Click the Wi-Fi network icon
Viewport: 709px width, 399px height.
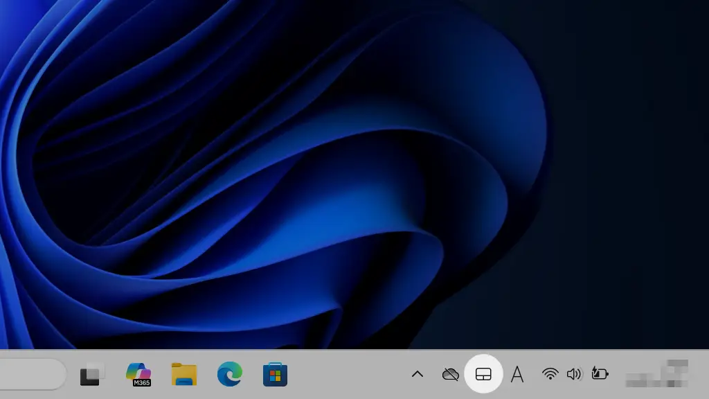click(x=550, y=375)
